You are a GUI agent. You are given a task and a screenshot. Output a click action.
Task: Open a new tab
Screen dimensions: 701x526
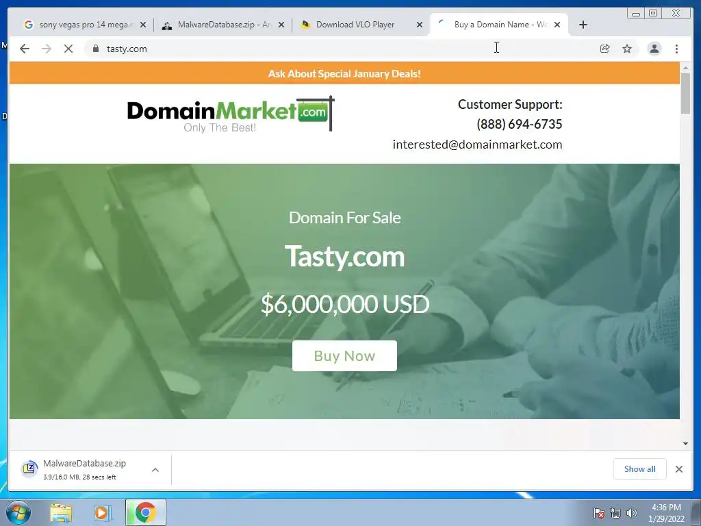point(583,25)
